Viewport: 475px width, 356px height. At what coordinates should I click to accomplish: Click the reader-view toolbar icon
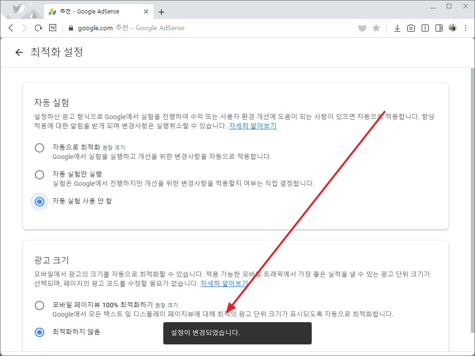coord(425,28)
